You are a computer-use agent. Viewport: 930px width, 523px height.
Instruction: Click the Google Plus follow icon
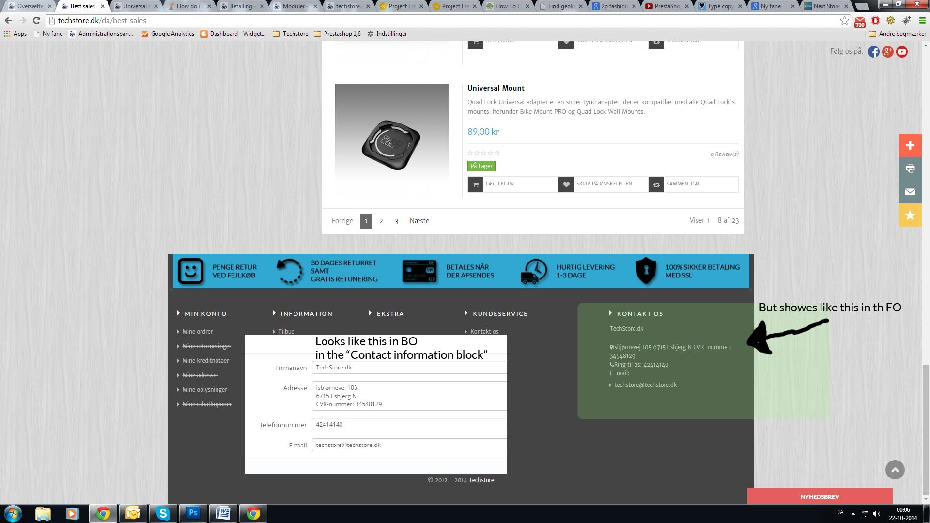[x=887, y=52]
